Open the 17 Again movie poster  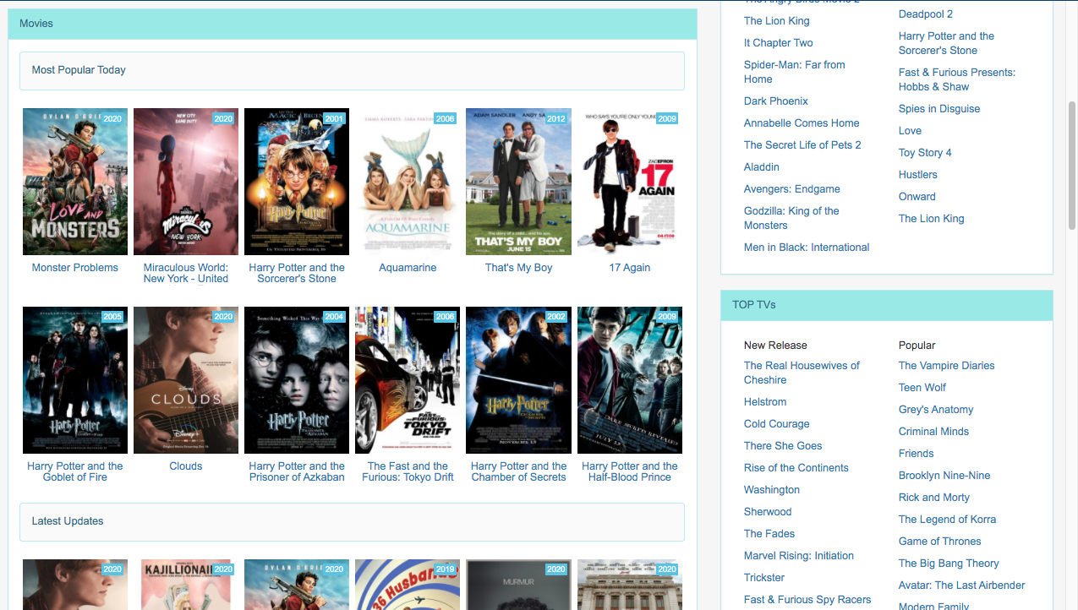(629, 181)
